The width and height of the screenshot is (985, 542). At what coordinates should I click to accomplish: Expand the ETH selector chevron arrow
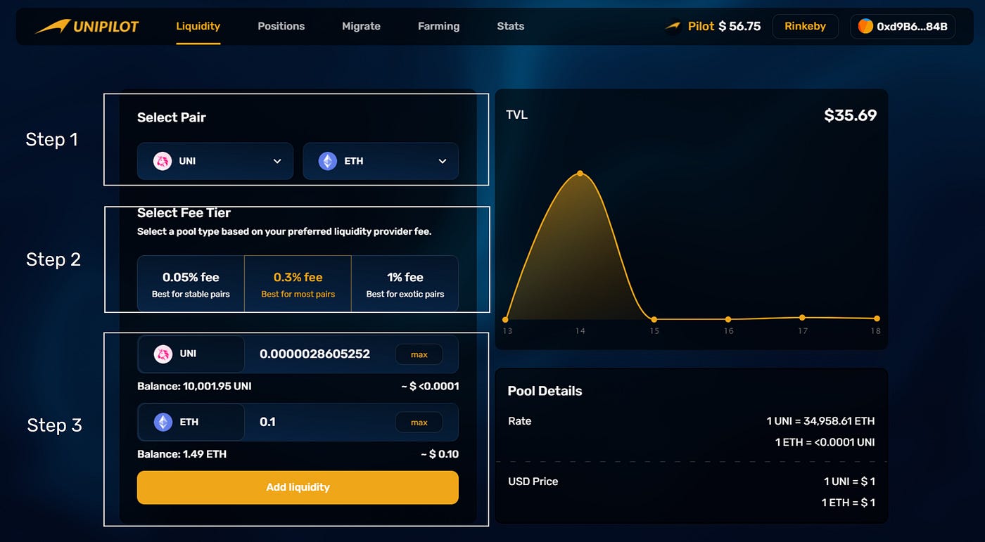[443, 161]
